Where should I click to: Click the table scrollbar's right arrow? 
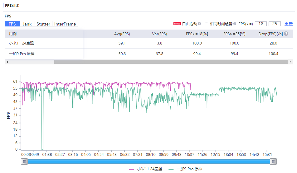(x=291, y=62)
